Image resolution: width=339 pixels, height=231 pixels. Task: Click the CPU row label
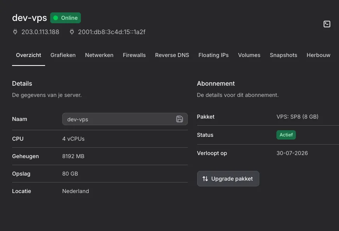(18, 139)
